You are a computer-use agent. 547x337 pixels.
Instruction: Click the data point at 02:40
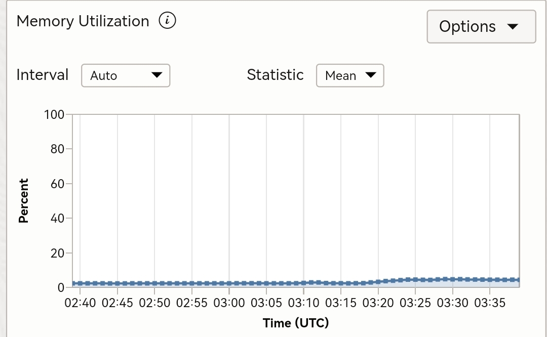(x=80, y=283)
